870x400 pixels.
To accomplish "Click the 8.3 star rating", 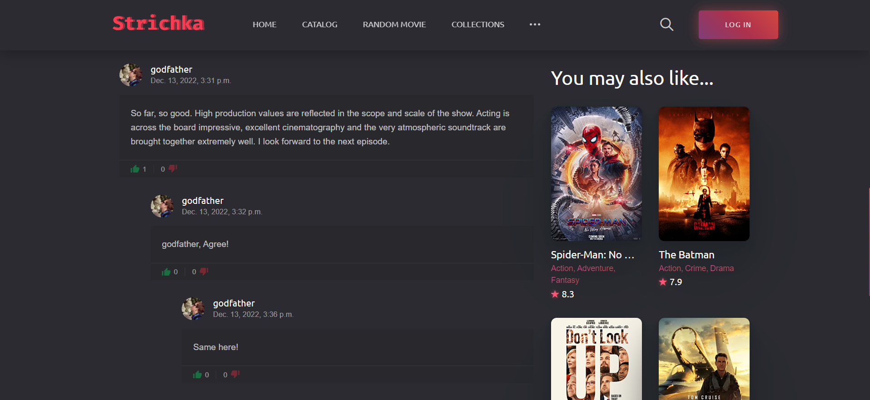I will click(562, 294).
